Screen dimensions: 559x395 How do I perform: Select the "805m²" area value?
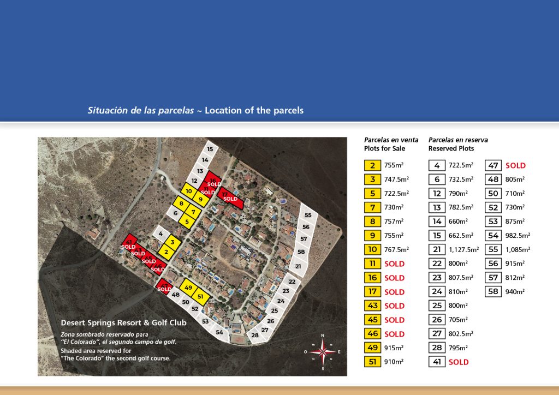coord(515,179)
